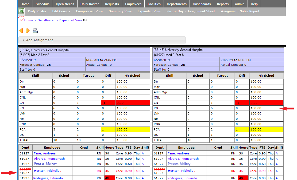Open Presses, Mallory in right roster
Screen dimensions: 297x180
click(x=179, y=164)
